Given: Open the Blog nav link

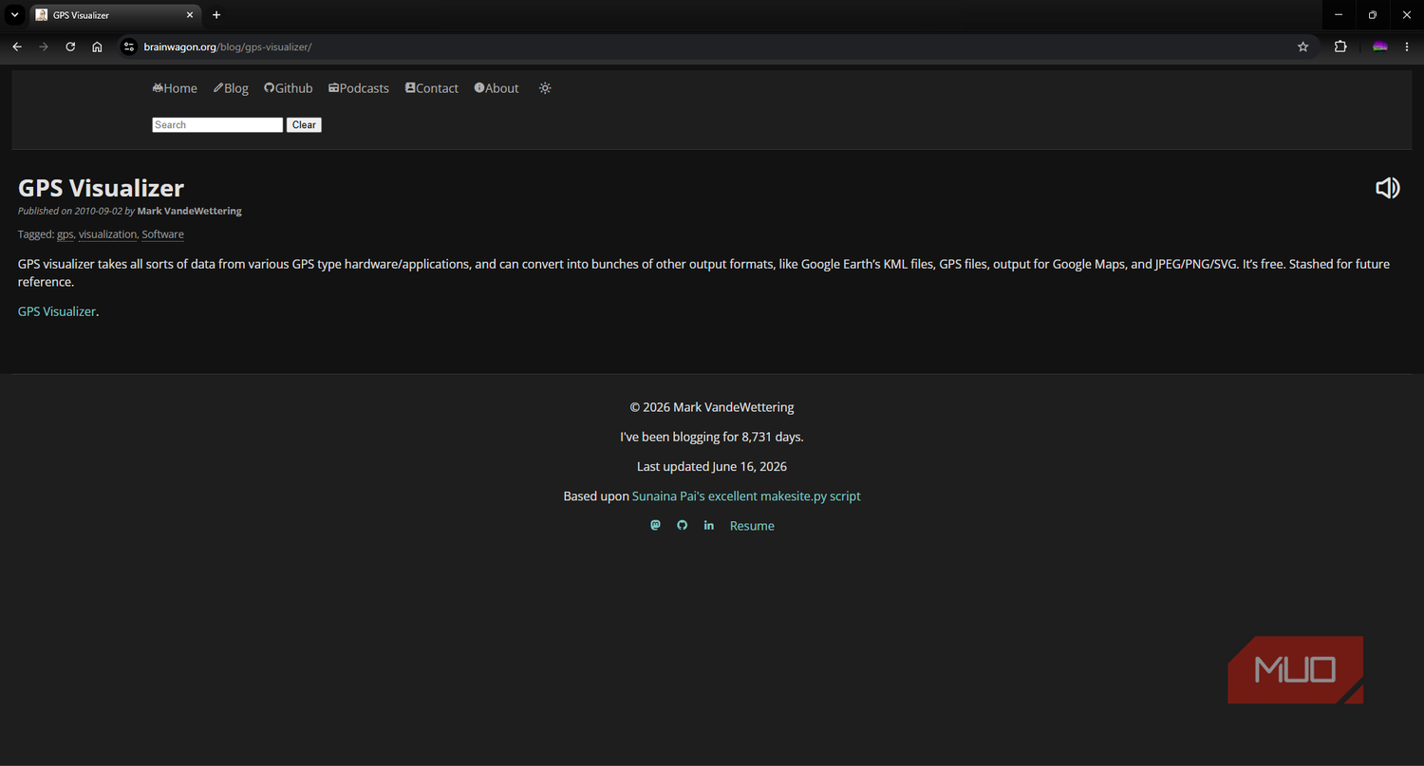Looking at the screenshot, I should (x=231, y=88).
